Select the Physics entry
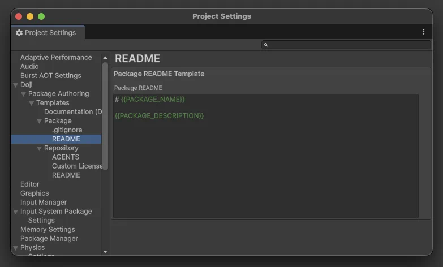This screenshot has width=443, height=267. point(32,247)
